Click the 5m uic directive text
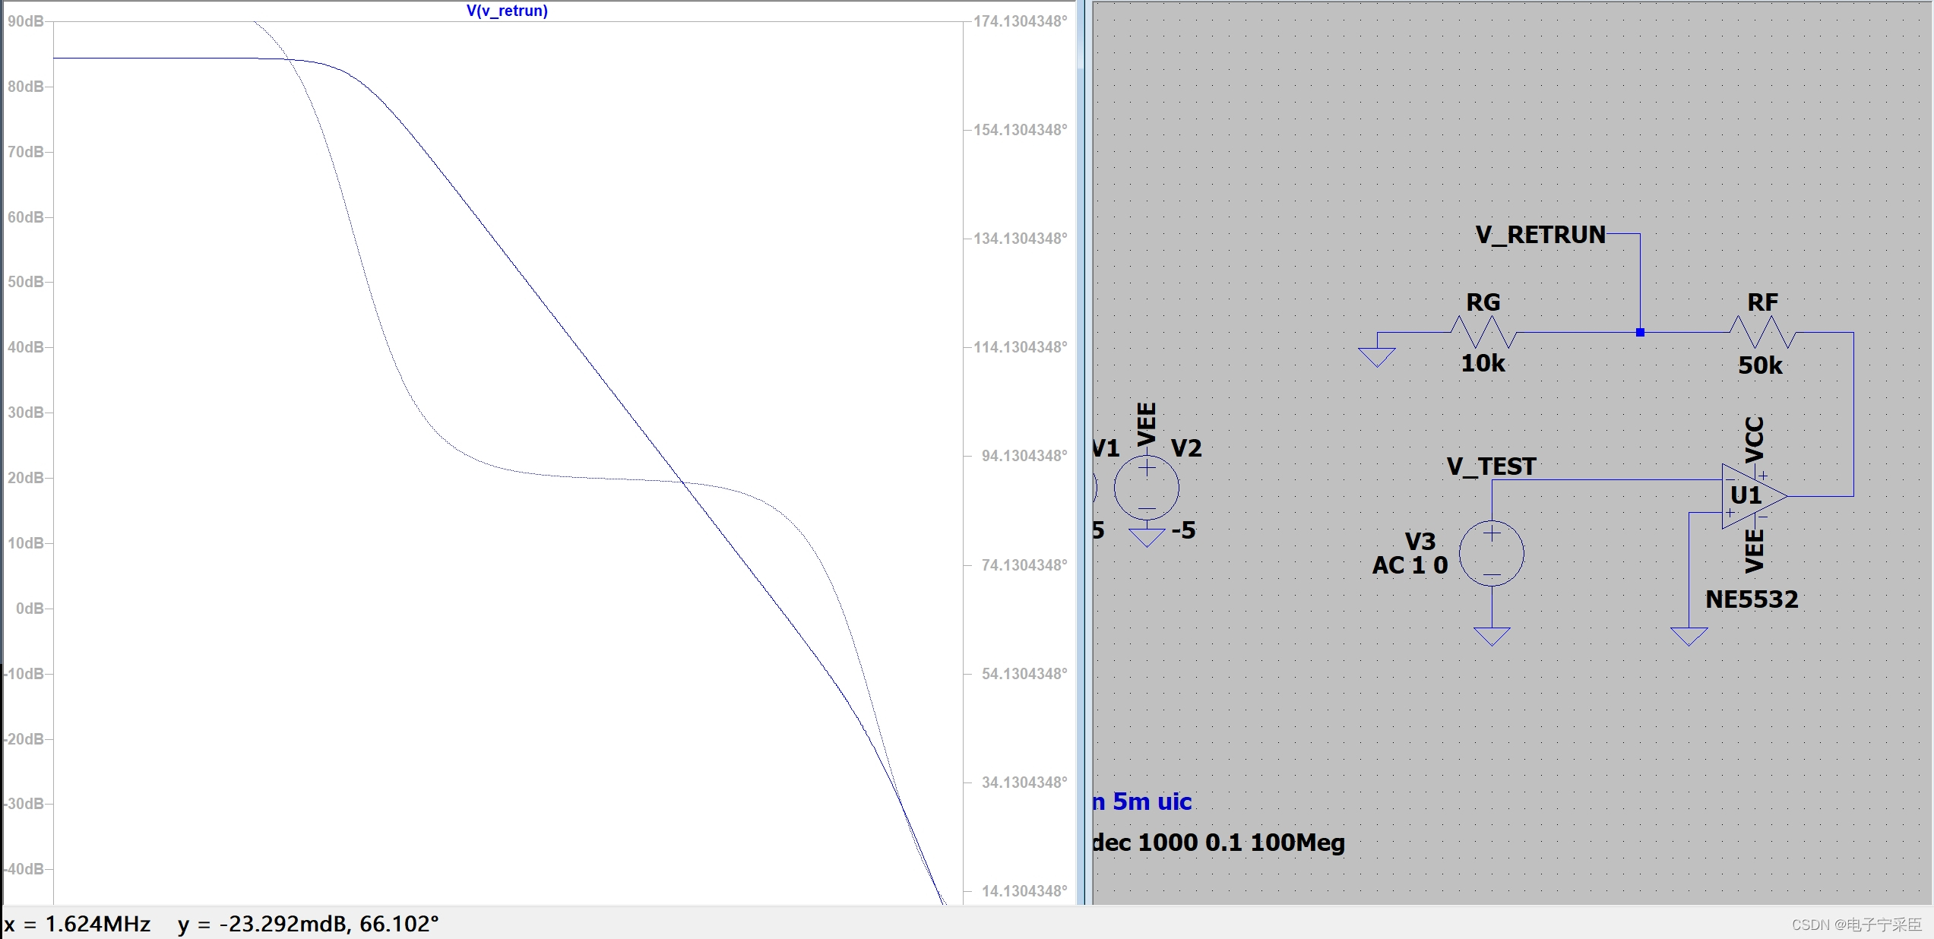Image resolution: width=1934 pixels, height=939 pixels. [x=1142, y=801]
